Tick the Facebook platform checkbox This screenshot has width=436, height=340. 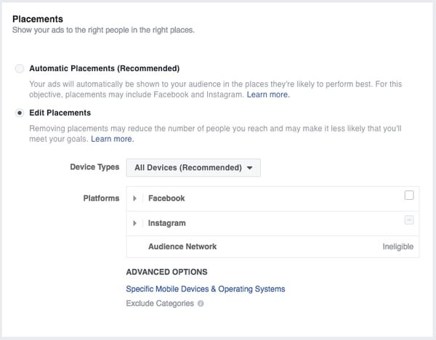coord(409,195)
